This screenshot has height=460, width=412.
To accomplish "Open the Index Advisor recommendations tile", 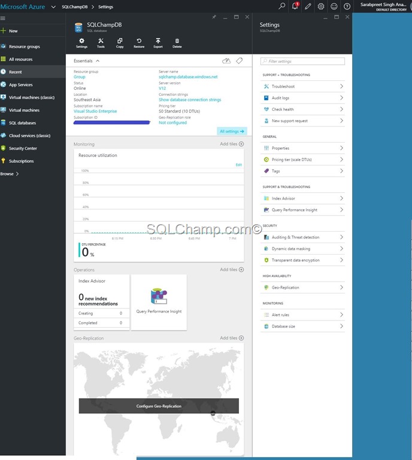I will coord(101,302).
